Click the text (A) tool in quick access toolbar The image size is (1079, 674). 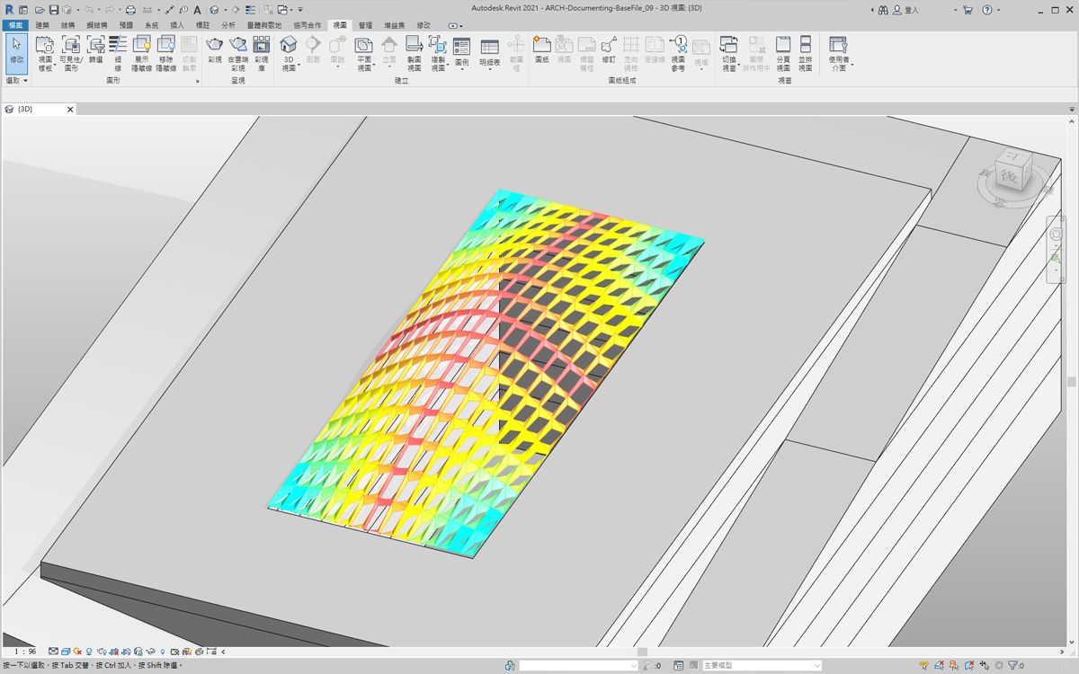point(197,10)
